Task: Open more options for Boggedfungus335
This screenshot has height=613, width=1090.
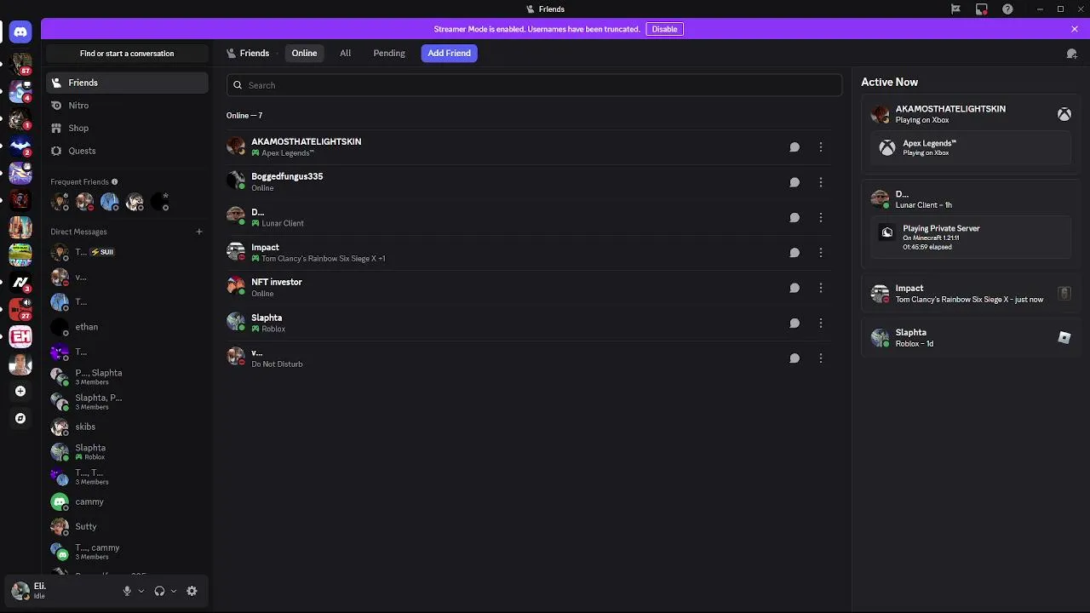Action: pos(821,182)
